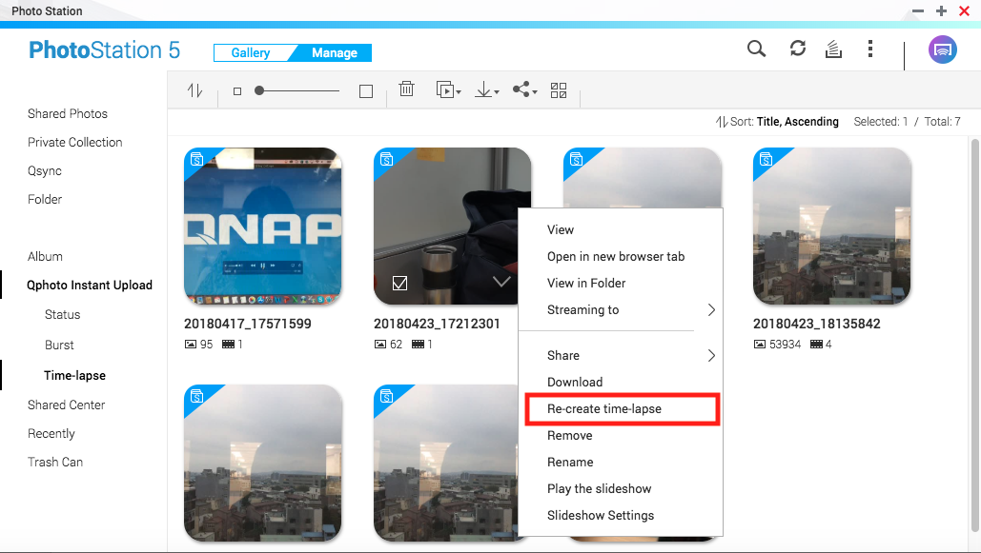Image resolution: width=981 pixels, height=553 pixels.
Task: Click the large thumbnail size icon
Action: click(x=366, y=91)
